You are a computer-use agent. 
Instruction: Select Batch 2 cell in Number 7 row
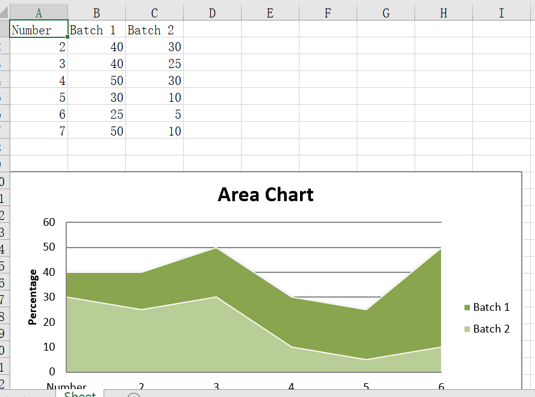[155, 130]
